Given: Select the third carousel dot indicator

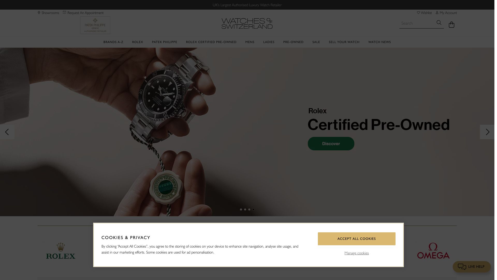Looking at the screenshot, I should point(249,209).
